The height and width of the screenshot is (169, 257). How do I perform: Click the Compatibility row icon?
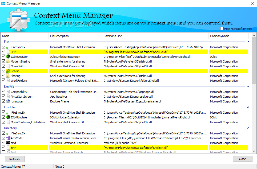click(x=8, y=92)
